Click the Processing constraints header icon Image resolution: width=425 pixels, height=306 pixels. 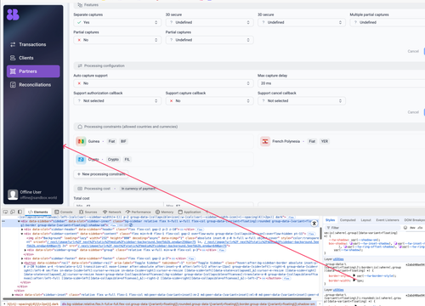[x=80, y=127]
